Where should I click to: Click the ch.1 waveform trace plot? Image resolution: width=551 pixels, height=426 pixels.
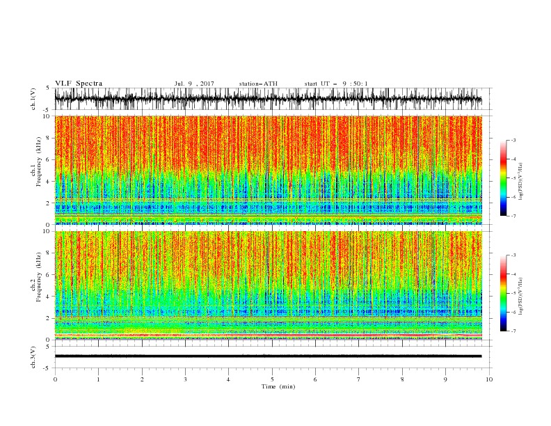268,99
